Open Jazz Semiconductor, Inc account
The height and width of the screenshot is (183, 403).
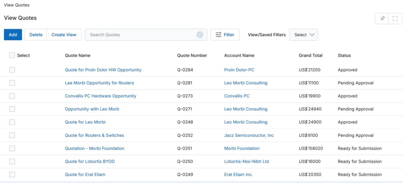(x=249, y=135)
